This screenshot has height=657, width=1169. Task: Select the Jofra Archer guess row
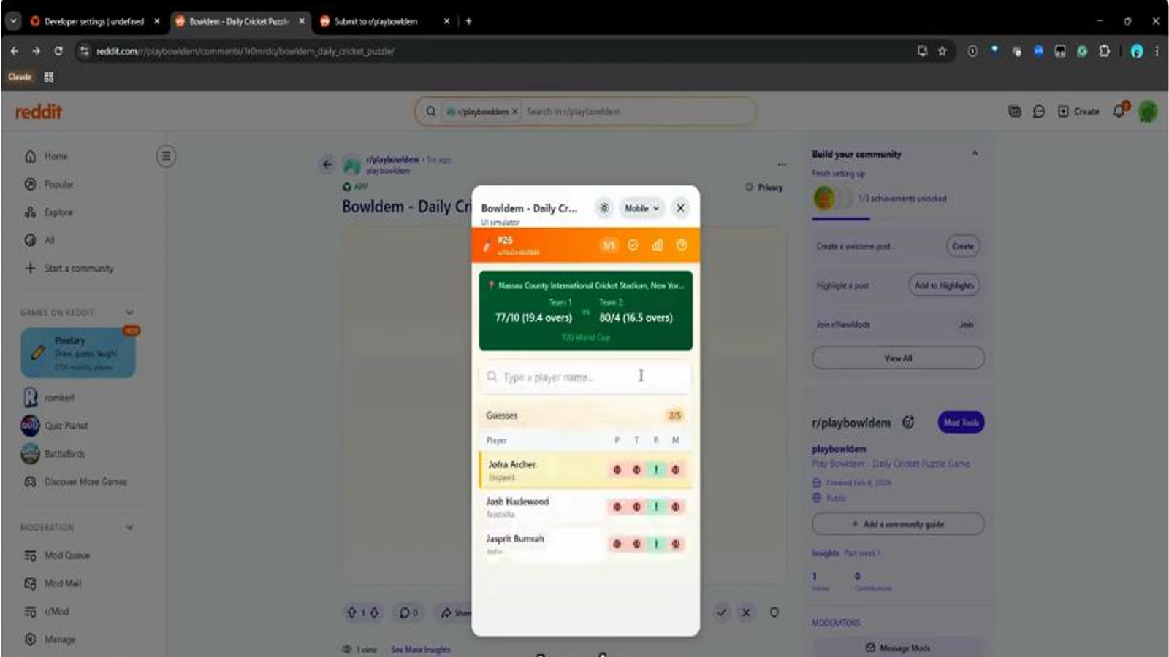(x=585, y=470)
